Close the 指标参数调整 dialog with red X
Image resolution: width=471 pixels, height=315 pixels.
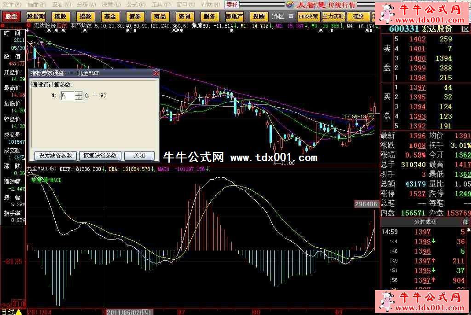click(x=156, y=73)
